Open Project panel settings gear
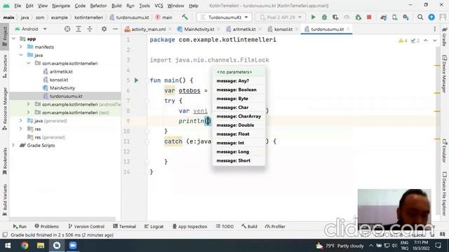Screen dimensions: 449x252 104,29
